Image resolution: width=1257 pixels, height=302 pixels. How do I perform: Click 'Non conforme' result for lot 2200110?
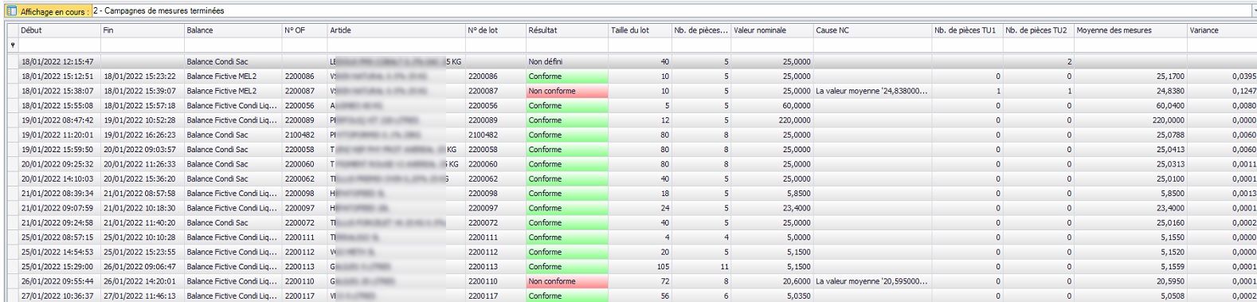click(567, 281)
